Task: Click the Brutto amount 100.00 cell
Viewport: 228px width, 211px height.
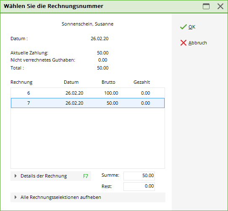Action: tap(111, 93)
